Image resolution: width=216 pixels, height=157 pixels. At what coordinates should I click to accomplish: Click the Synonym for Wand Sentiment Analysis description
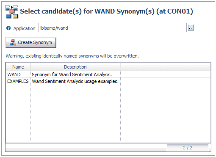(72, 74)
